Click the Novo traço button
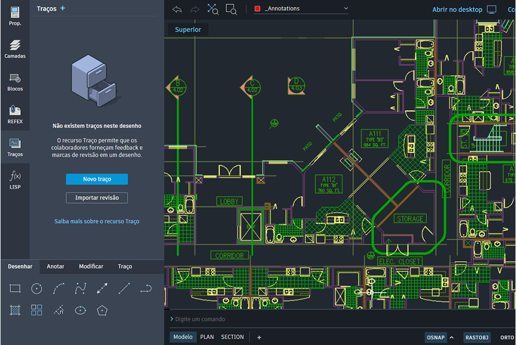Image resolution: width=516 pixels, height=345 pixels. [x=97, y=179]
